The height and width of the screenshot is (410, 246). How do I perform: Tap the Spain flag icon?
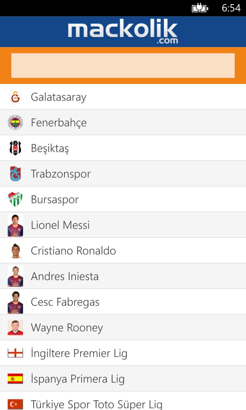15,379
